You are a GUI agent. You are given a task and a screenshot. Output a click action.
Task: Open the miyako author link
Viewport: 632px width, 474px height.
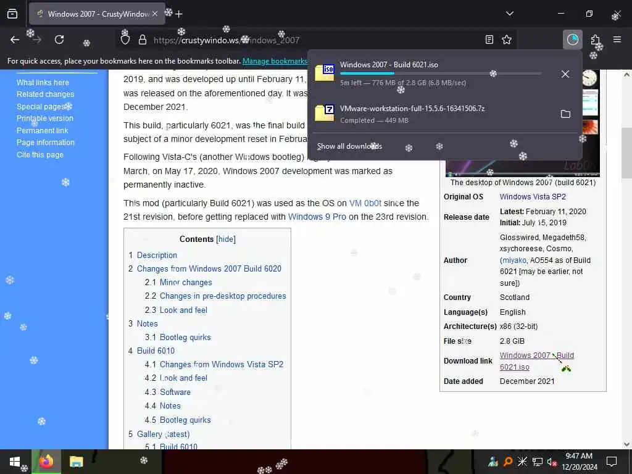click(514, 260)
